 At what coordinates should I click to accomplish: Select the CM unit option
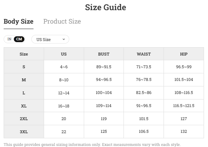pos(19,39)
